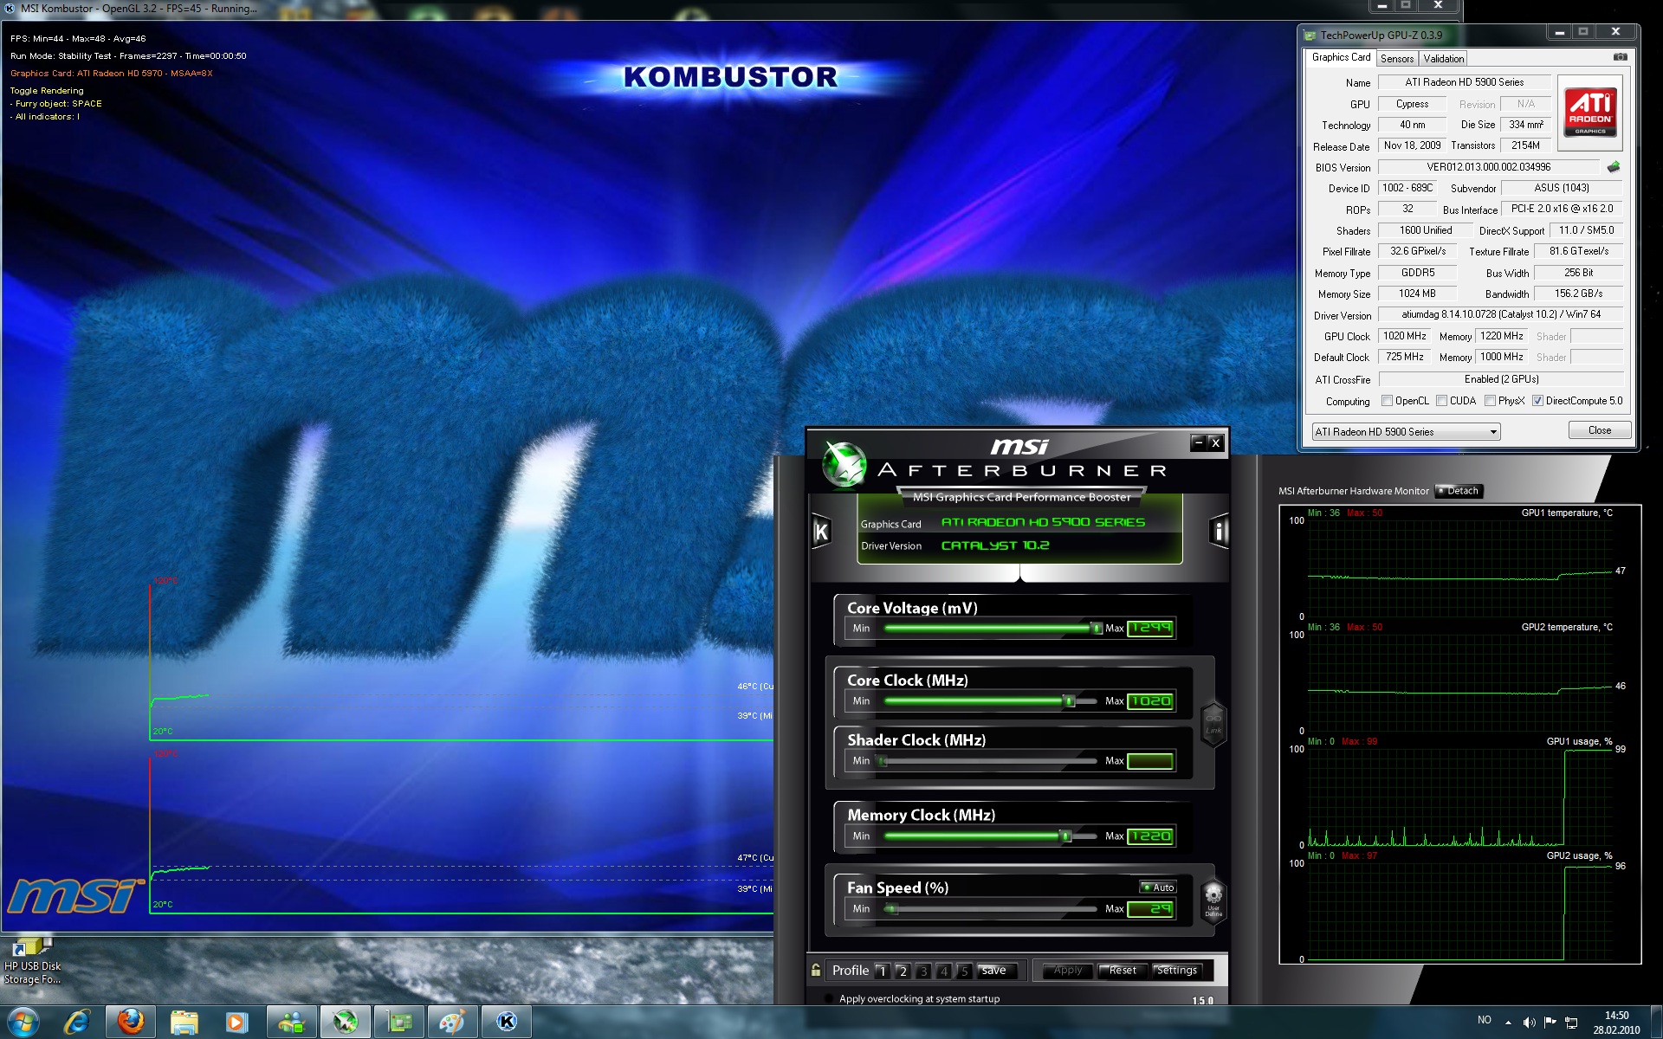Switch to Paint taskbar button

pyautogui.click(x=453, y=1023)
